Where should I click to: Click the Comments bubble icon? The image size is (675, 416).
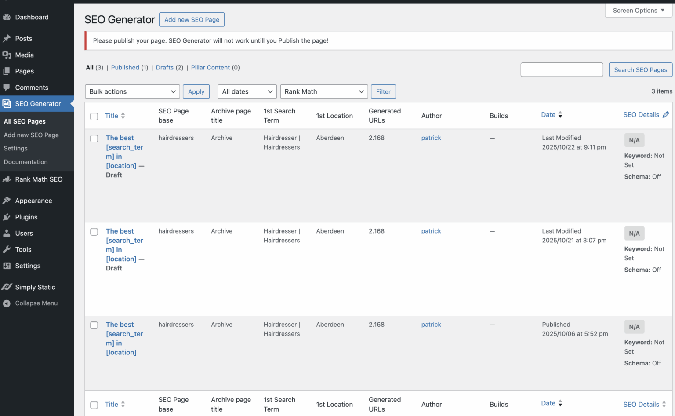click(7, 88)
